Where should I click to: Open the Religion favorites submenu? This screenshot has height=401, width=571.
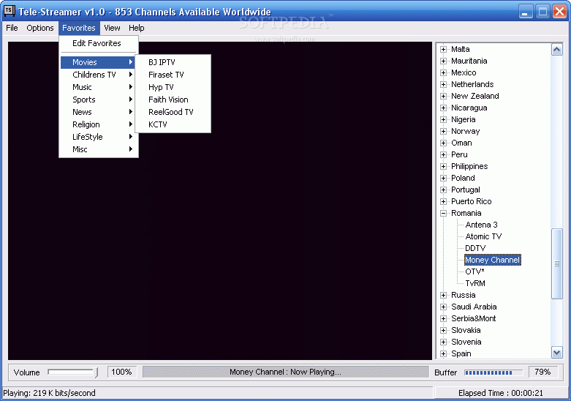pos(99,124)
